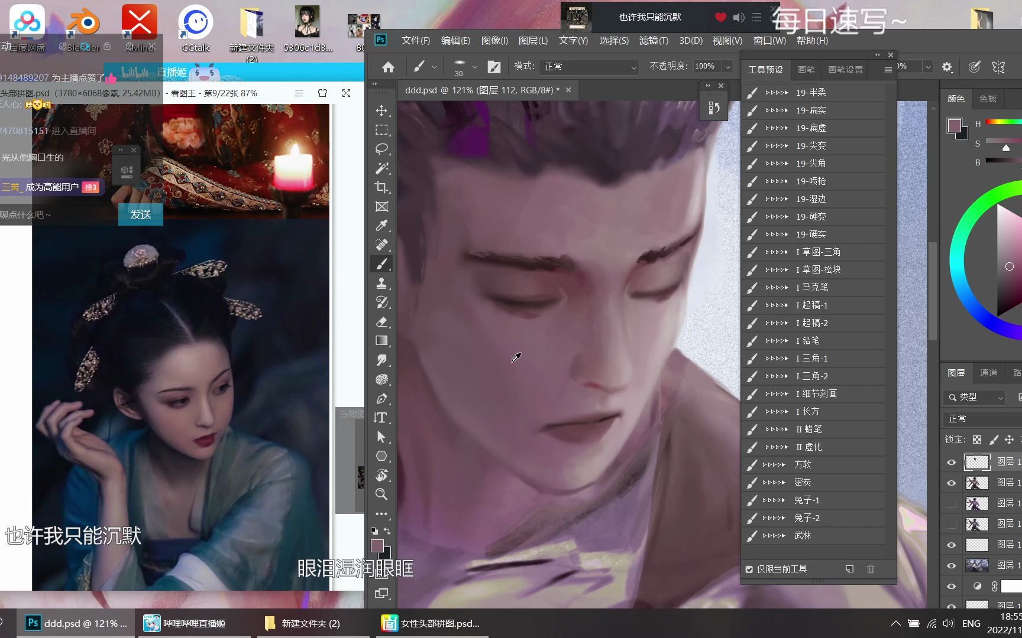Switch to the 通道 tab
The height and width of the screenshot is (638, 1022).
pyautogui.click(x=988, y=373)
